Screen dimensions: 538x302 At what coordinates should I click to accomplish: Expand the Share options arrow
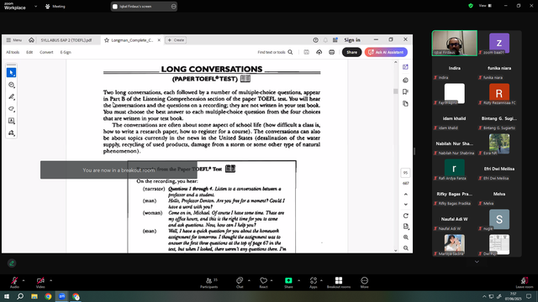click(298, 280)
